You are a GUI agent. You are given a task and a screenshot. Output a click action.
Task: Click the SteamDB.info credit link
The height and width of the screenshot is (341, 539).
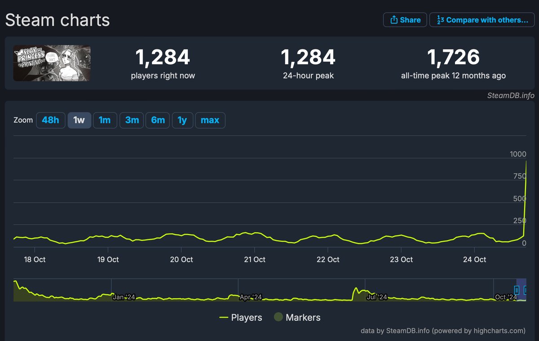click(511, 95)
